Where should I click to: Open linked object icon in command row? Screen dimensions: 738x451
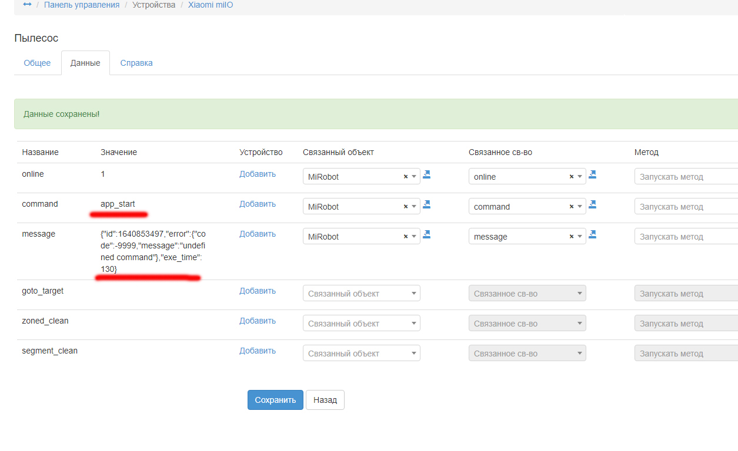click(427, 204)
